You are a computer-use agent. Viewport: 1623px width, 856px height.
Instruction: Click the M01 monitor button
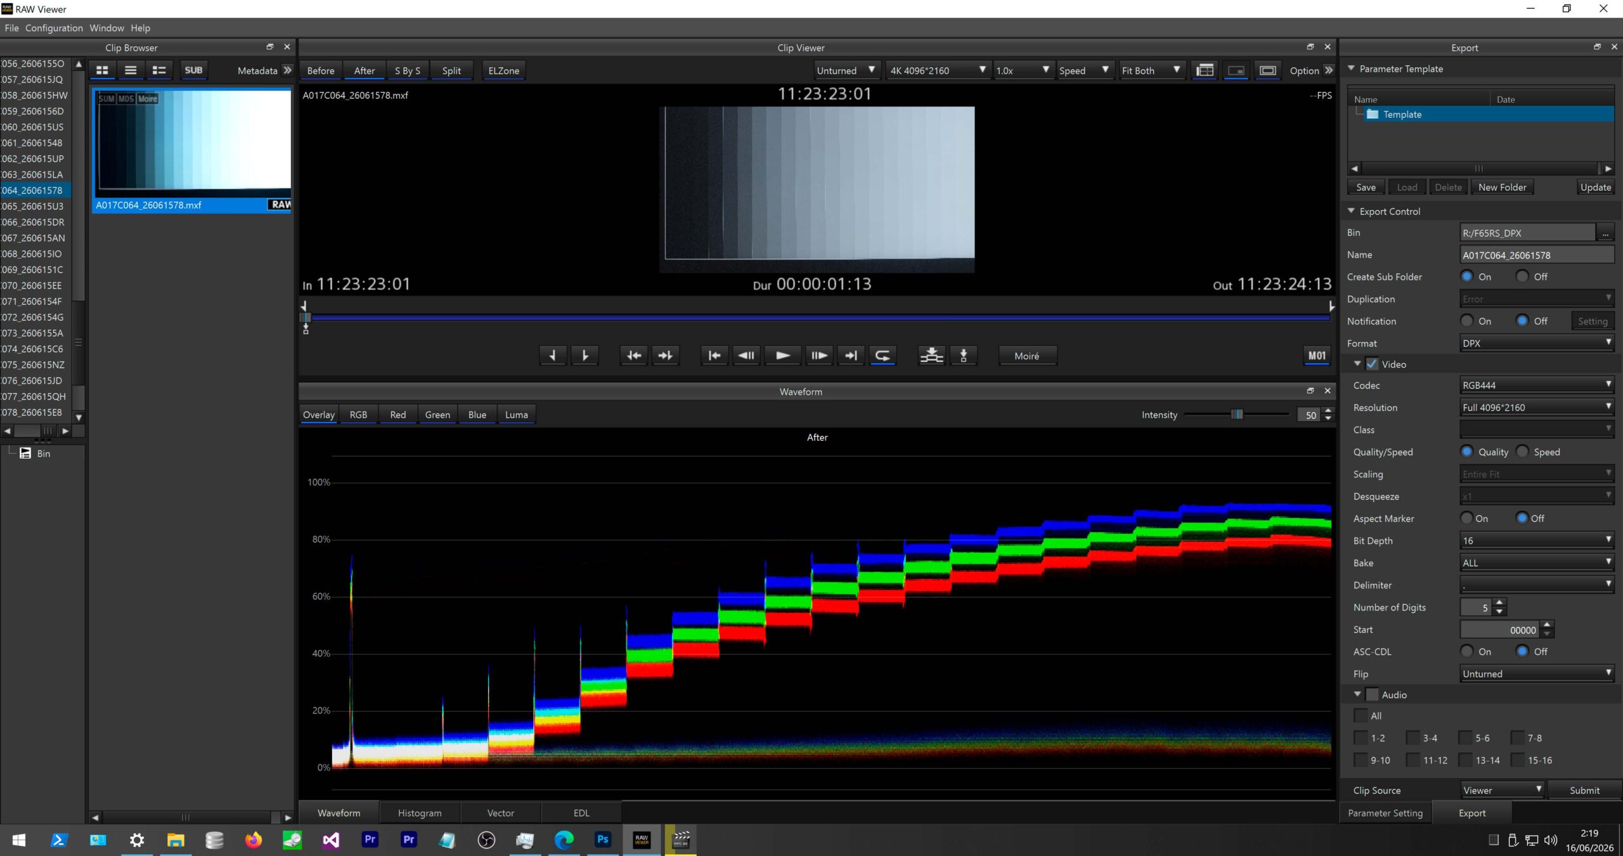1317,356
